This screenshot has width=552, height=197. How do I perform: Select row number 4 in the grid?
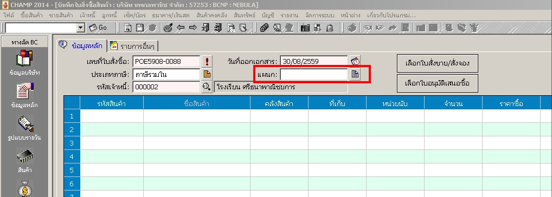click(x=72, y=156)
